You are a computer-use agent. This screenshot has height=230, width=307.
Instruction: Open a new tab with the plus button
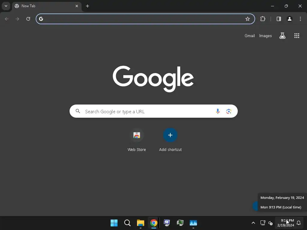88,6
